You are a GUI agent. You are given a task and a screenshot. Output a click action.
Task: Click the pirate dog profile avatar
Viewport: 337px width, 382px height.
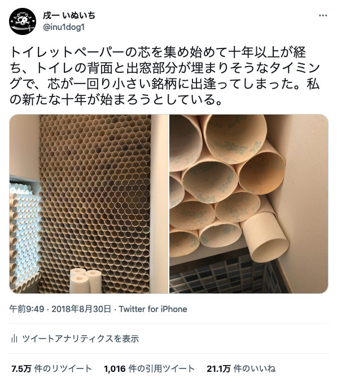click(23, 21)
